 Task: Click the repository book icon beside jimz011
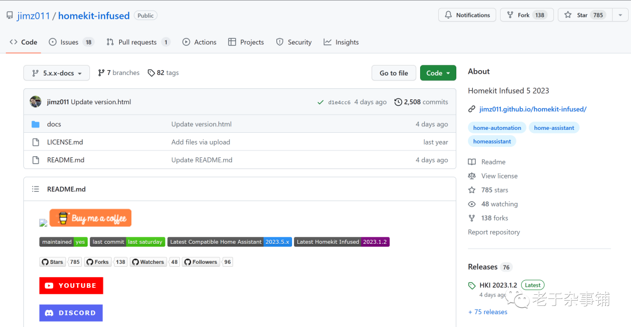tap(10, 16)
